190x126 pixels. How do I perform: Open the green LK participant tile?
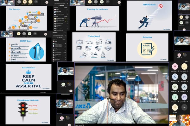(x=175, y=97)
